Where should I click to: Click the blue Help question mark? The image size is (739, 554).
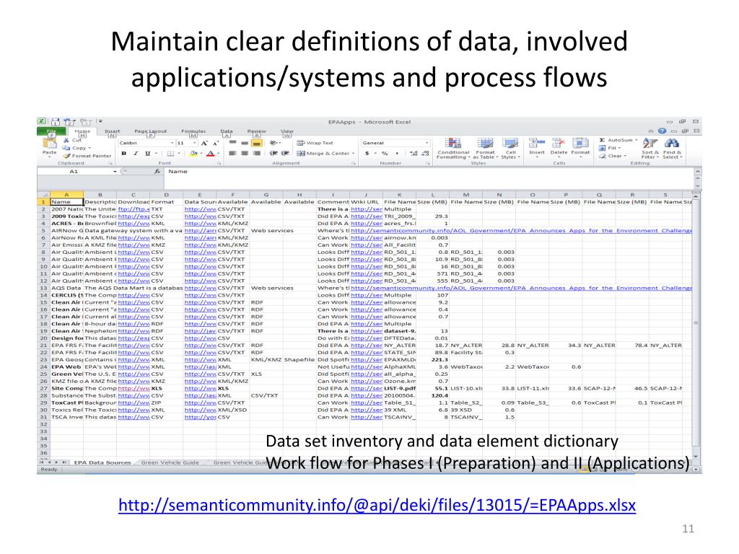tap(663, 131)
